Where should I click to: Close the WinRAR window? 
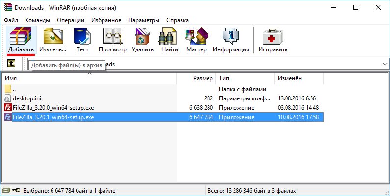tap(378, 8)
